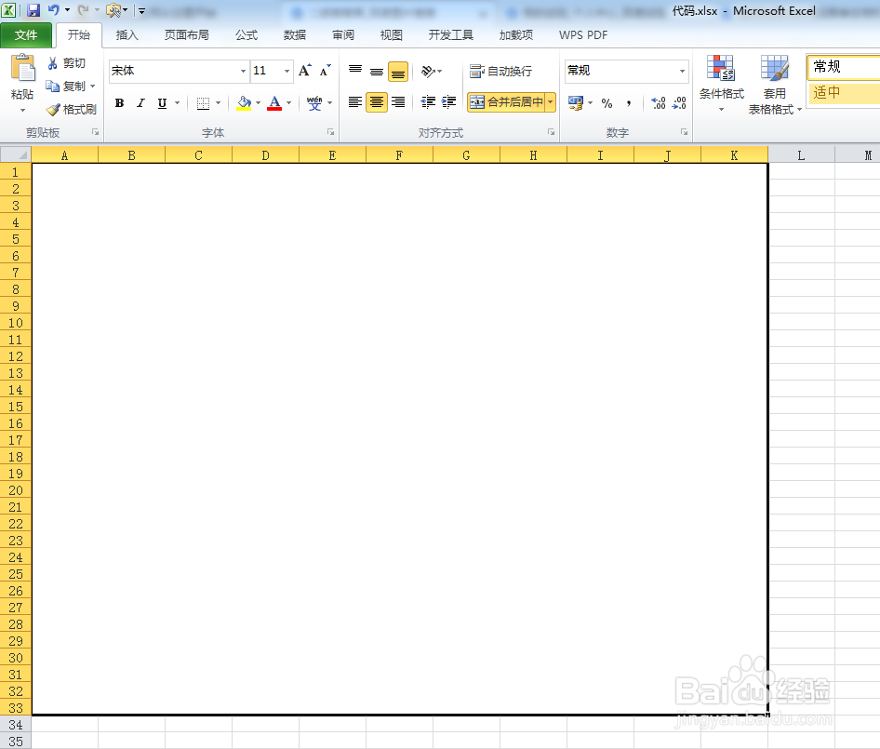This screenshot has width=880, height=749.
Task: Apply comma style number format
Action: click(x=629, y=103)
